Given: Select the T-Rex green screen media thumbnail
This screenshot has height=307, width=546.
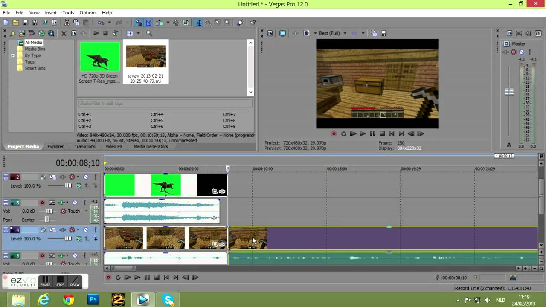Looking at the screenshot, I should click(100, 57).
